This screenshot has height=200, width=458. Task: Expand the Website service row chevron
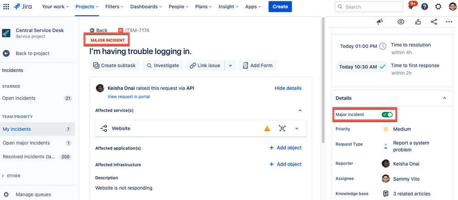tap(297, 128)
